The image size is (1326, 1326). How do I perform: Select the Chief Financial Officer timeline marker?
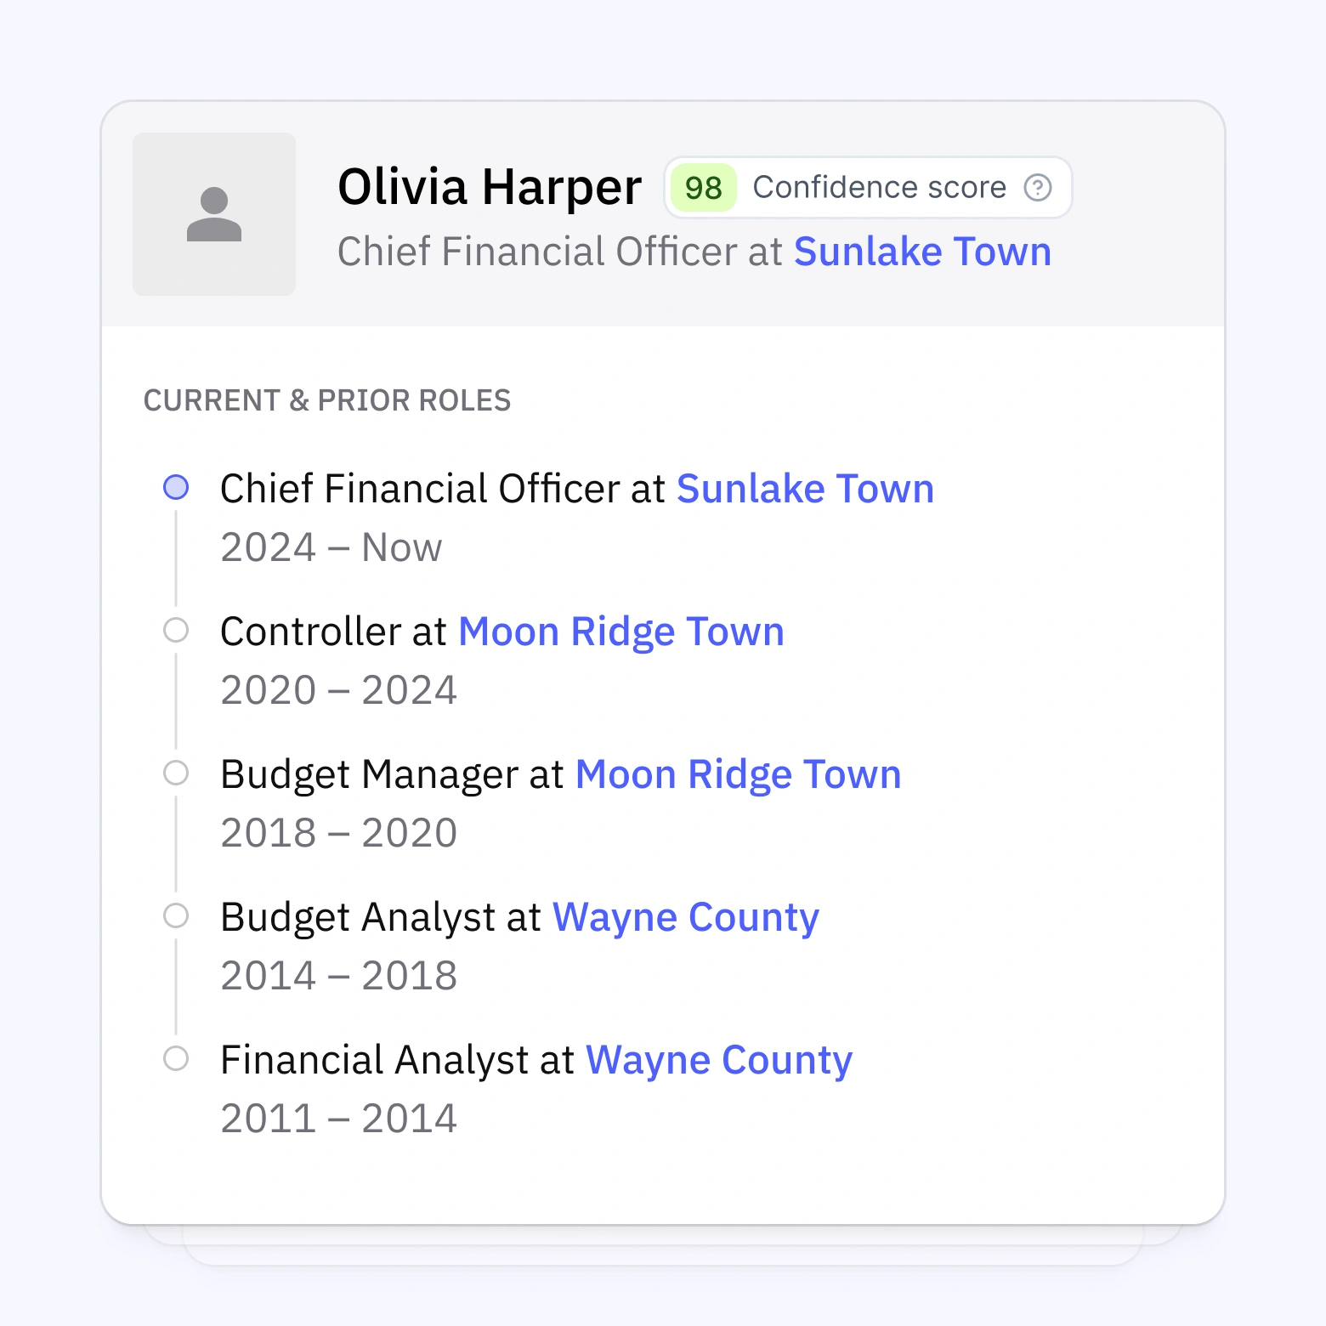pos(175,487)
